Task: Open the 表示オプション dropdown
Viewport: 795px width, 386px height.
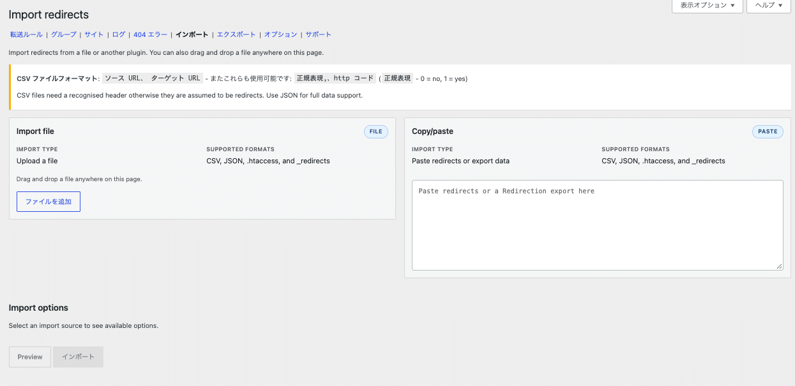Action: point(707,6)
